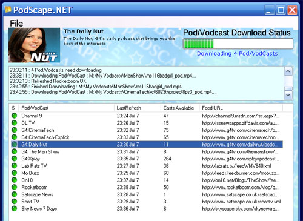
Task: Sort by Feed URL column header
Action: tap(241, 108)
